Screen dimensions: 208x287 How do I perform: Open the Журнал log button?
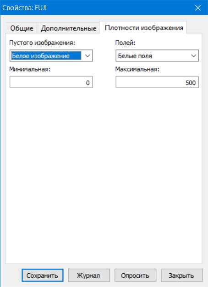[x=89, y=275]
